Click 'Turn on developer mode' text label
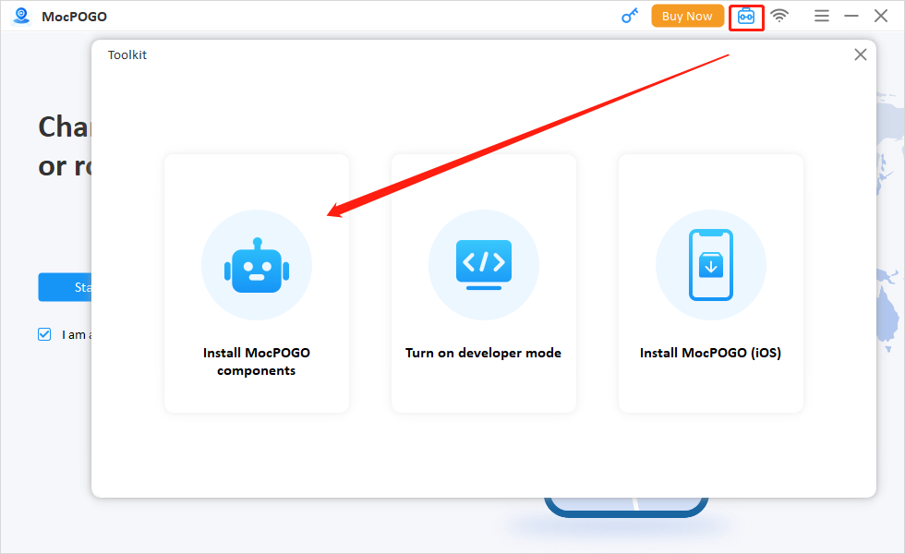This screenshot has width=905, height=554. pos(483,353)
